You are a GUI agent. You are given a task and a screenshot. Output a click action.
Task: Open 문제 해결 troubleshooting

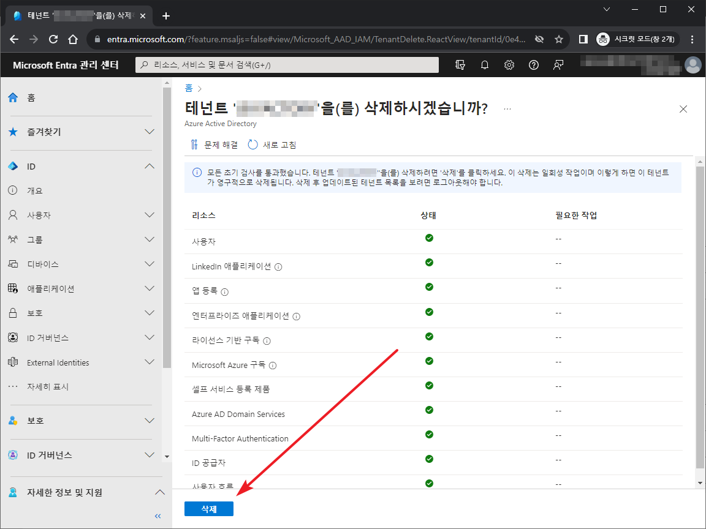pos(214,145)
